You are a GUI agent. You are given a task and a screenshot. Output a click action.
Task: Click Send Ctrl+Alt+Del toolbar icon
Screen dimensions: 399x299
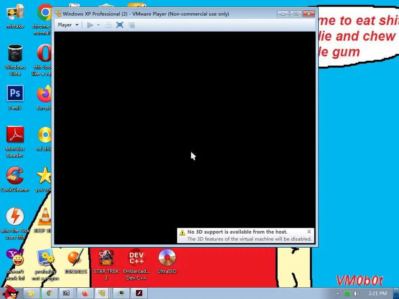tap(108, 25)
